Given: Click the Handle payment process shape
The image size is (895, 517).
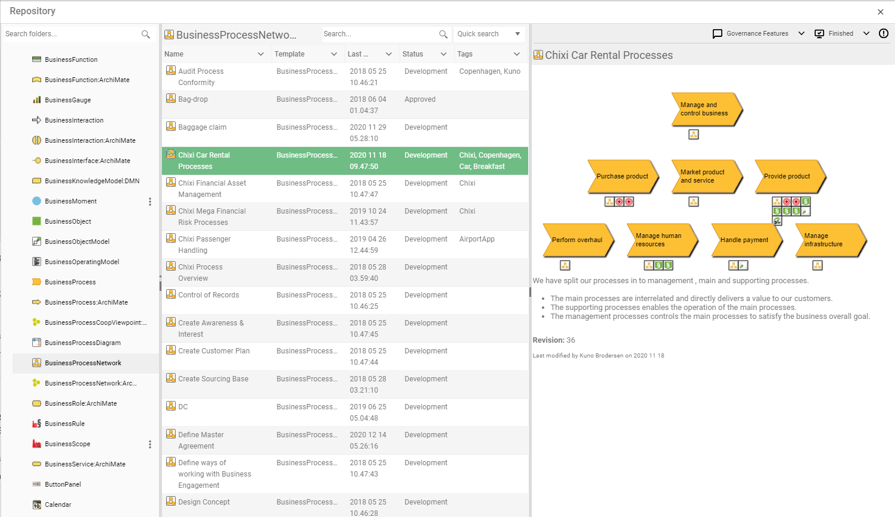Looking at the screenshot, I should coord(744,240).
